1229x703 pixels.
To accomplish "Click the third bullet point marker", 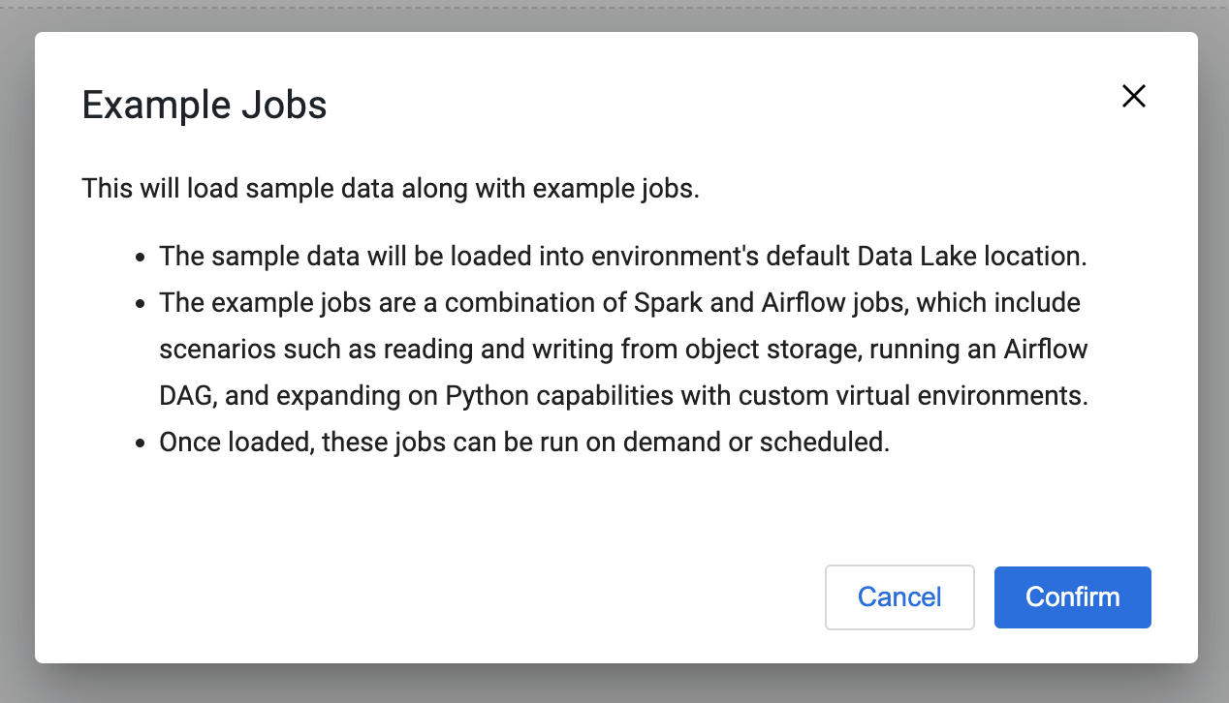I will [x=141, y=444].
